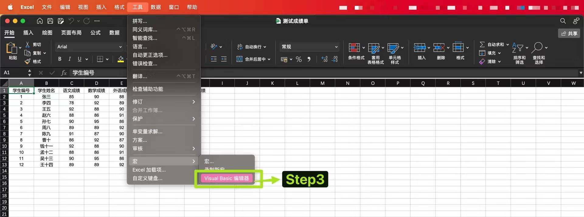Select the cell containing 张三

point(46,97)
